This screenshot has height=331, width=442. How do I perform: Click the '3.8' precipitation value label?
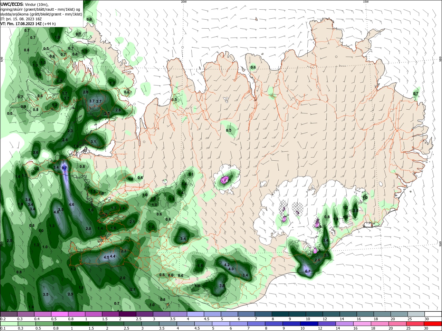point(222,285)
